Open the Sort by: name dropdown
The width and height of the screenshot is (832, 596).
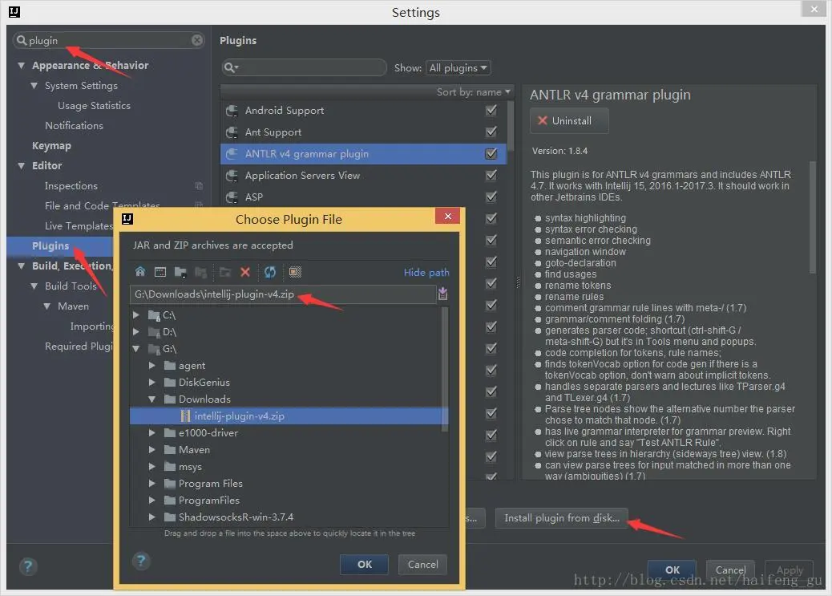[473, 92]
